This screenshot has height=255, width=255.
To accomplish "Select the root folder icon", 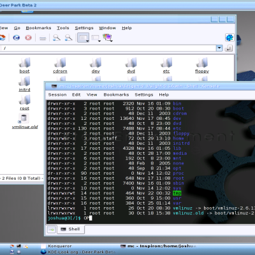I will (x=24, y=100).
